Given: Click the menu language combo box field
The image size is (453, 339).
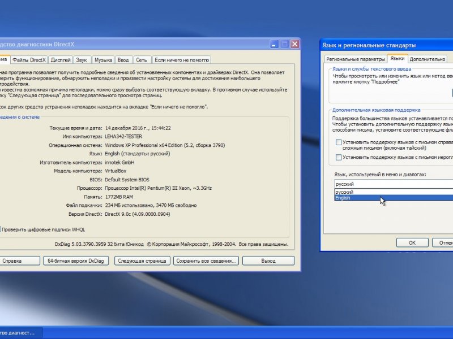Looking at the screenshot, I should coord(394,184).
